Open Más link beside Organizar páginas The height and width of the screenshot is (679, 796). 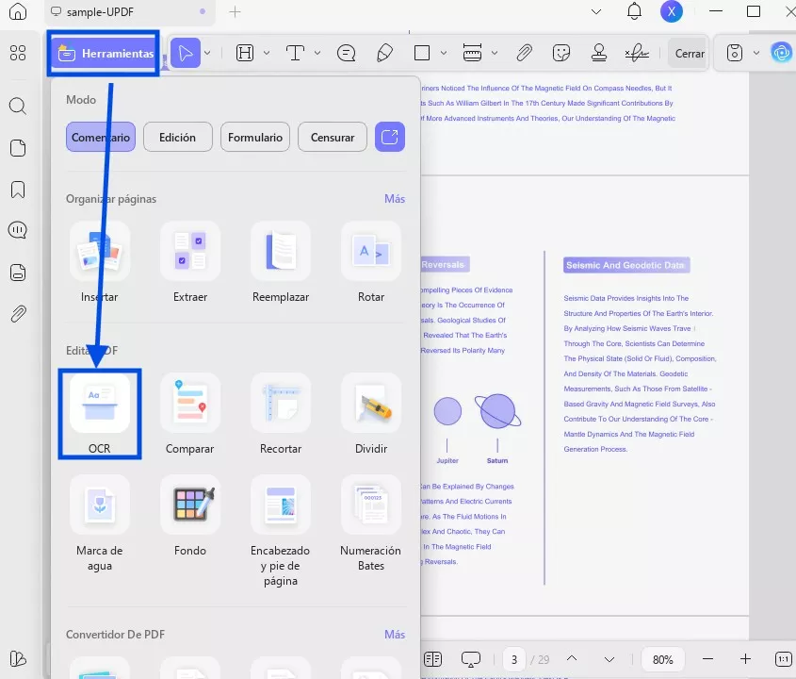[x=395, y=199]
